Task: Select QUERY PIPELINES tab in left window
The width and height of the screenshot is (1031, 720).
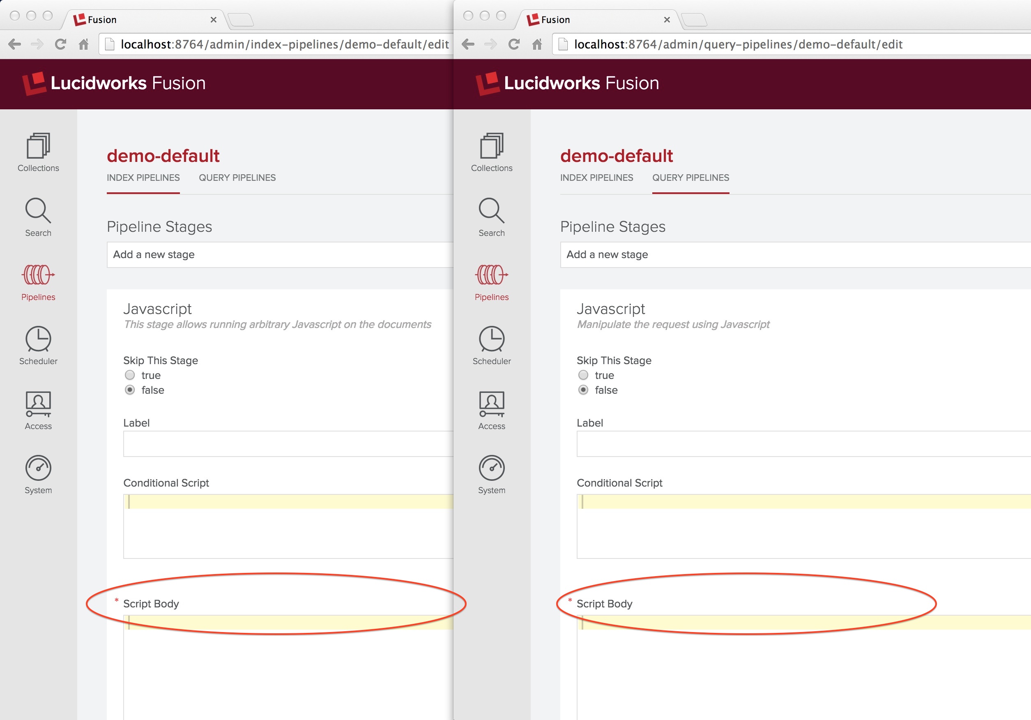Action: pyautogui.click(x=237, y=177)
